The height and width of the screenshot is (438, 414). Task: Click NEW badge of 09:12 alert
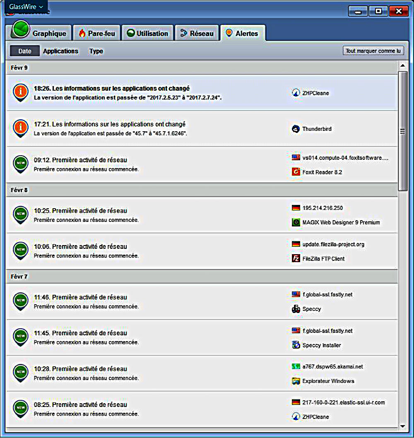(x=21, y=164)
